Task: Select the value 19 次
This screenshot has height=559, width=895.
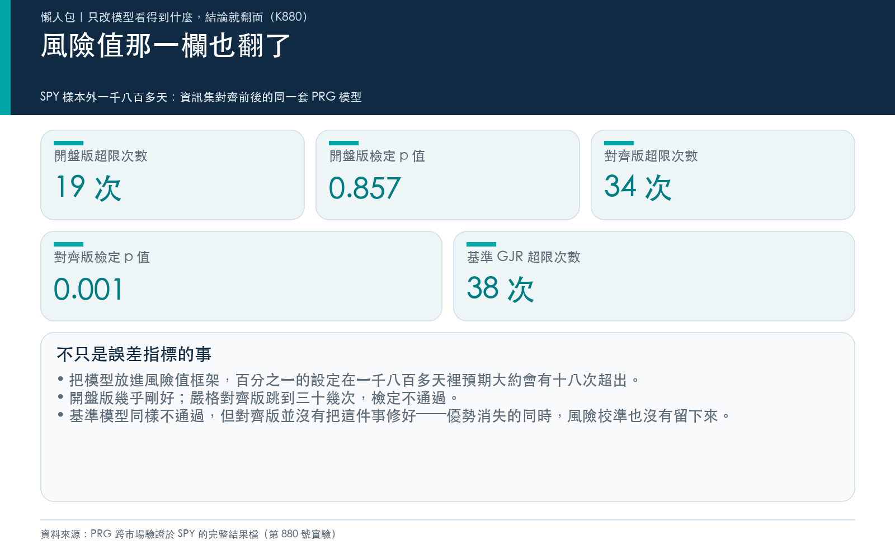Action: click(x=88, y=188)
